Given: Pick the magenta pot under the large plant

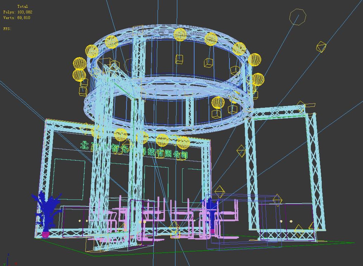Looking at the screenshot, I should coord(45,235).
